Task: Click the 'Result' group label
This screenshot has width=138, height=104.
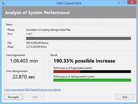Action: 54,55
